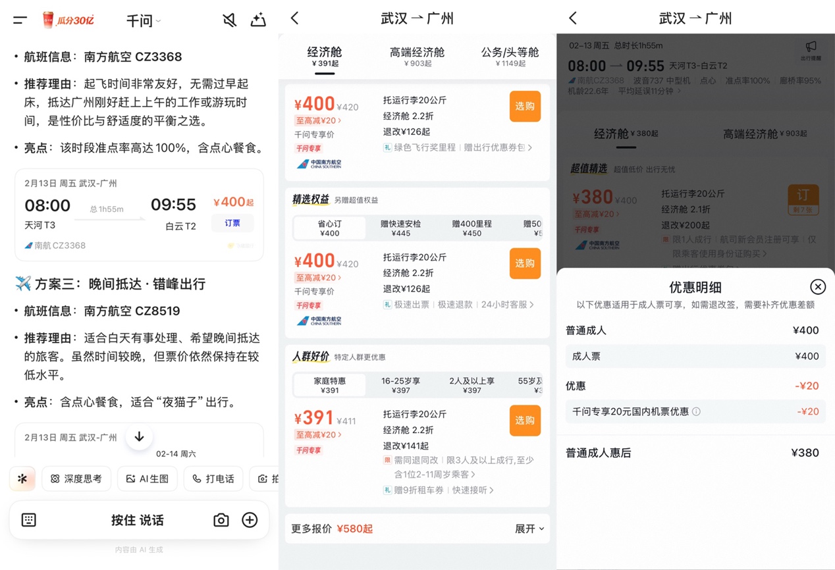
Task: Select the 16-25岁享 ¥397 option
Action: point(400,385)
